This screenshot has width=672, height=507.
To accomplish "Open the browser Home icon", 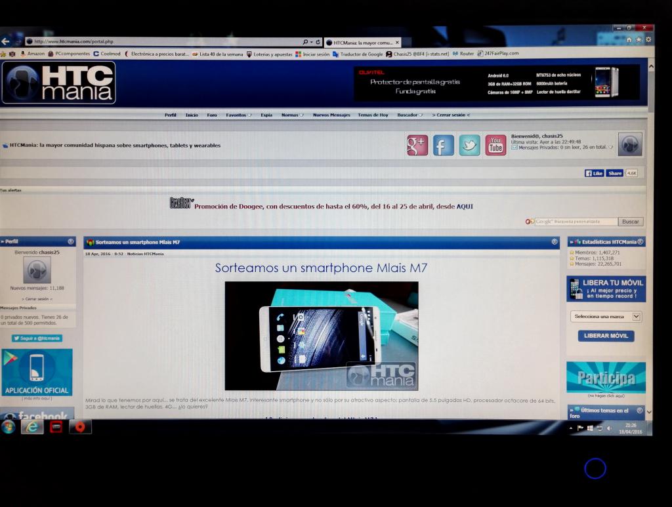I will [629, 40].
